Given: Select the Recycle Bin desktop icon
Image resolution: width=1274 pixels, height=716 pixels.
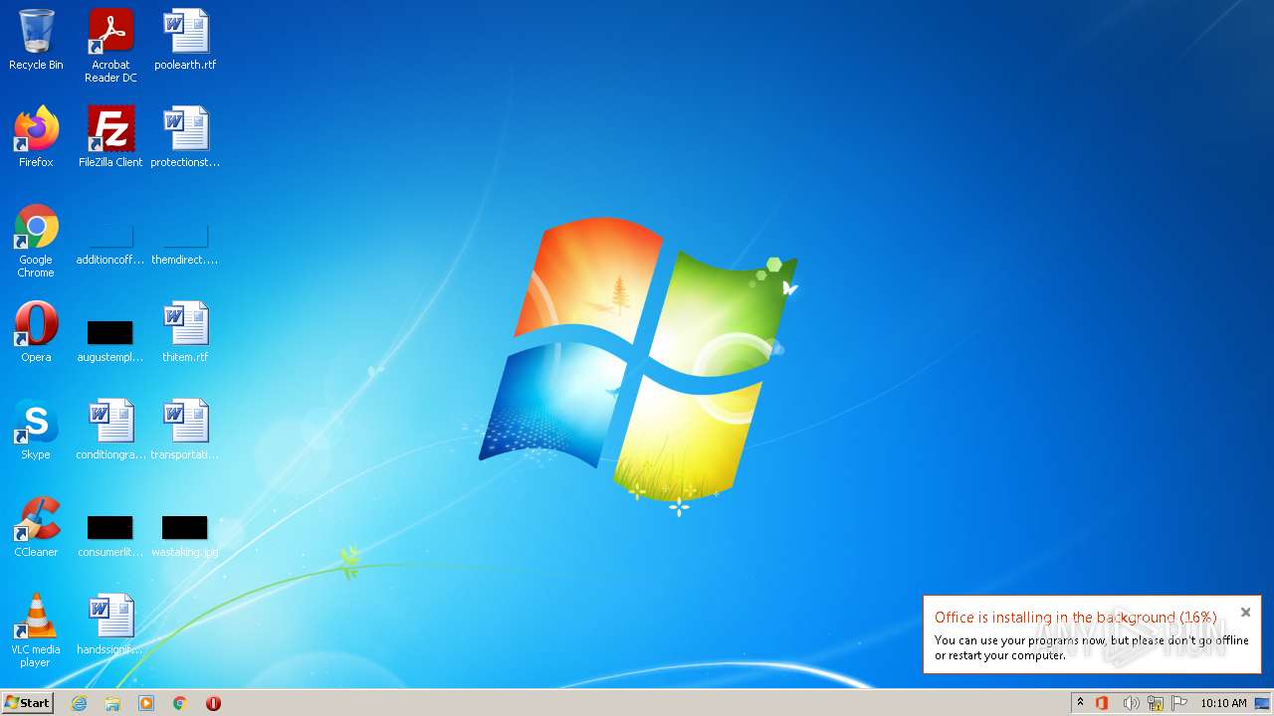Looking at the screenshot, I should (x=36, y=40).
